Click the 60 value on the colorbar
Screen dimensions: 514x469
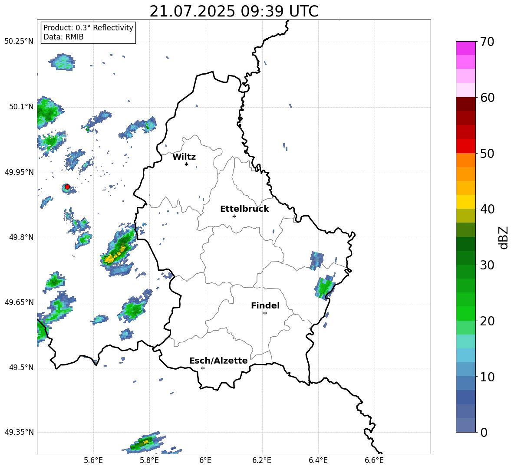pos(487,98)
